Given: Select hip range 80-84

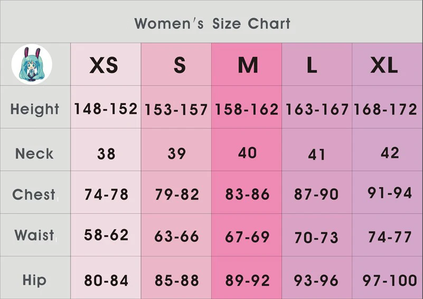Looking at the screenshot, I should (x=106, y=281).
